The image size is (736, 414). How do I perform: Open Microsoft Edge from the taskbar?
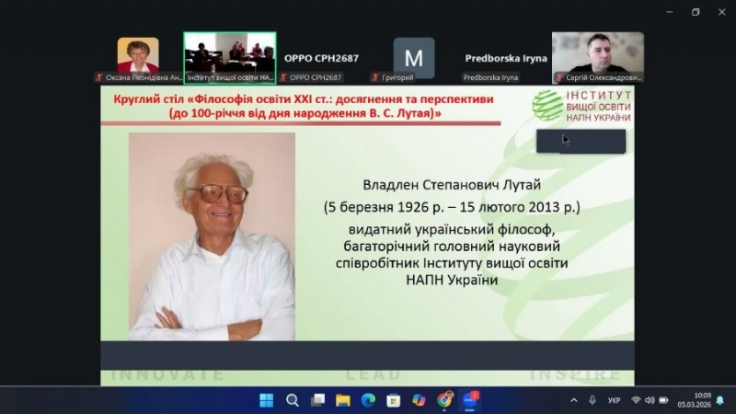[369, 400]
